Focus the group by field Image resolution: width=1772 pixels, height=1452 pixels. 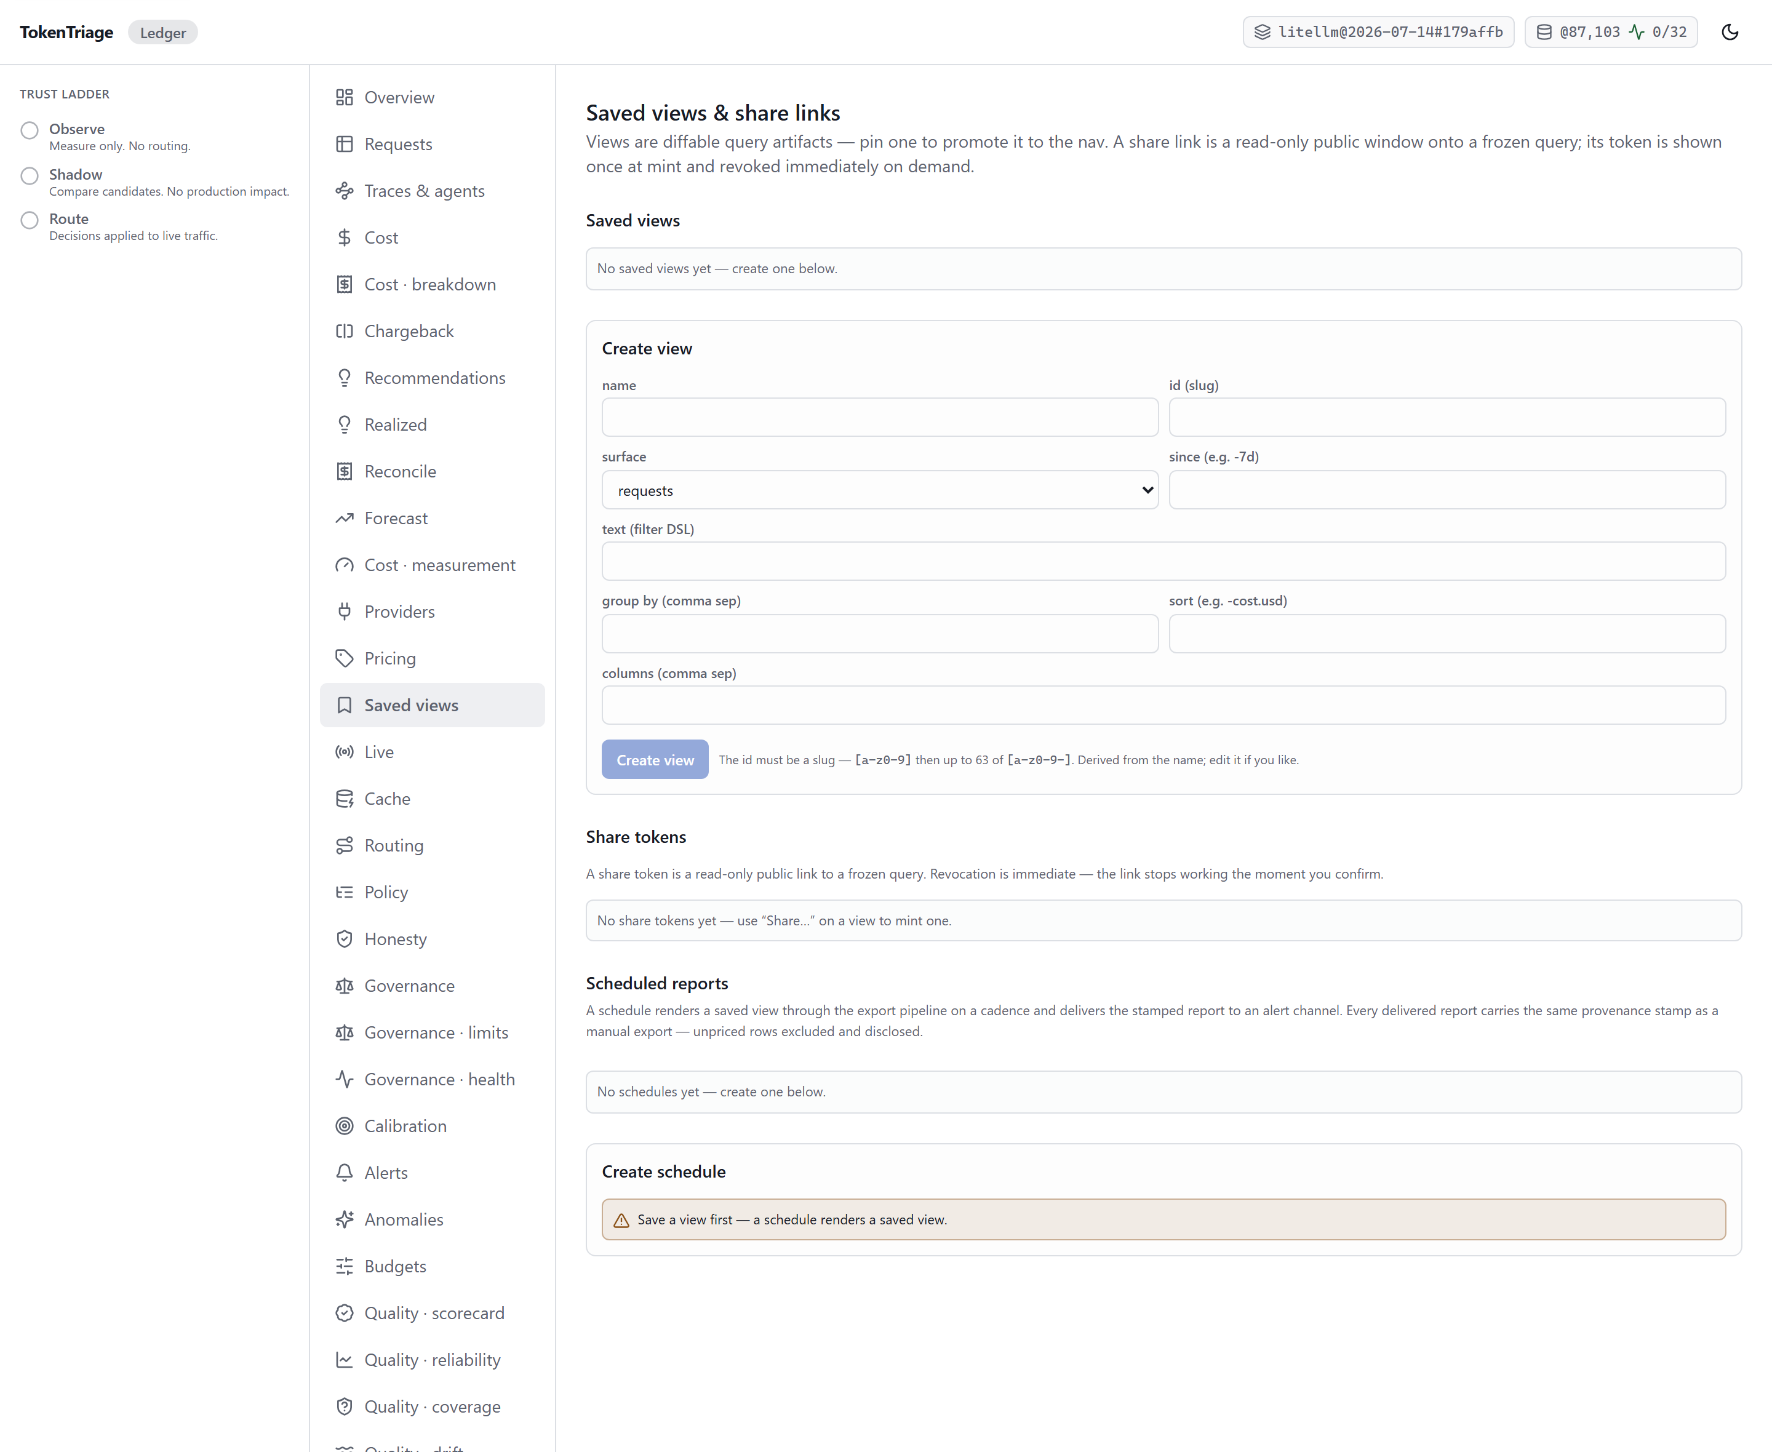point(880,634)
